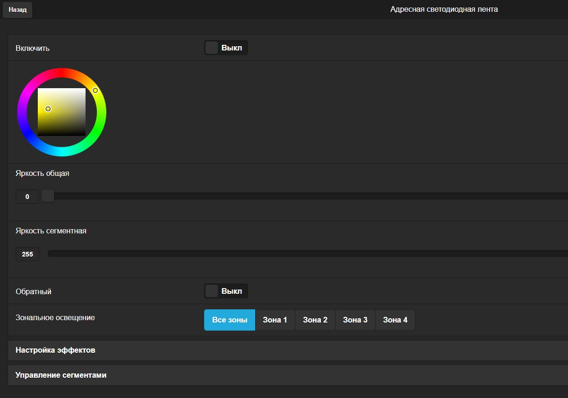The width and height of the screenshot is (568, 398).
Task: Click the Яркость общая slider handle
Action: tap(48, 196)
